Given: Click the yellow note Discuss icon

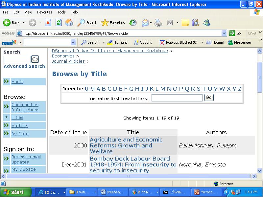Looking at the screenshot, I should coord(185,23).
